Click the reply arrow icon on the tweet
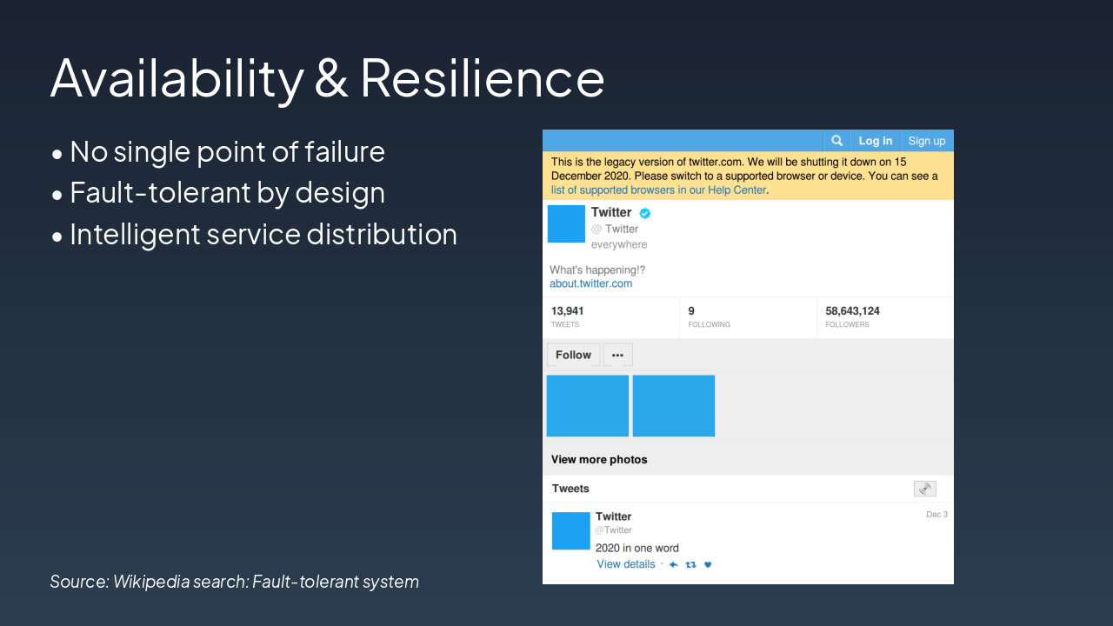 click(x=673, y=564)
